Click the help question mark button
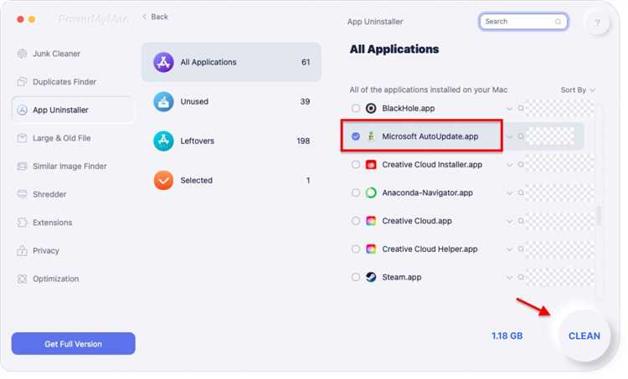 click(598, 23)
